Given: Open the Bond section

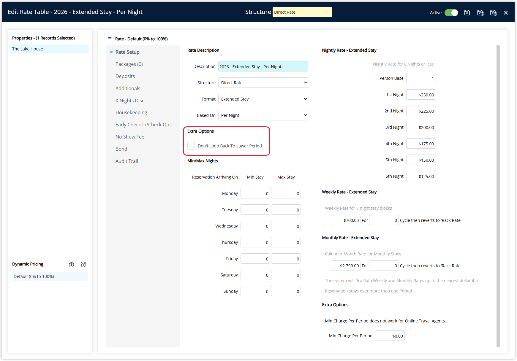Looking at the screenshot, I should 121,149.
